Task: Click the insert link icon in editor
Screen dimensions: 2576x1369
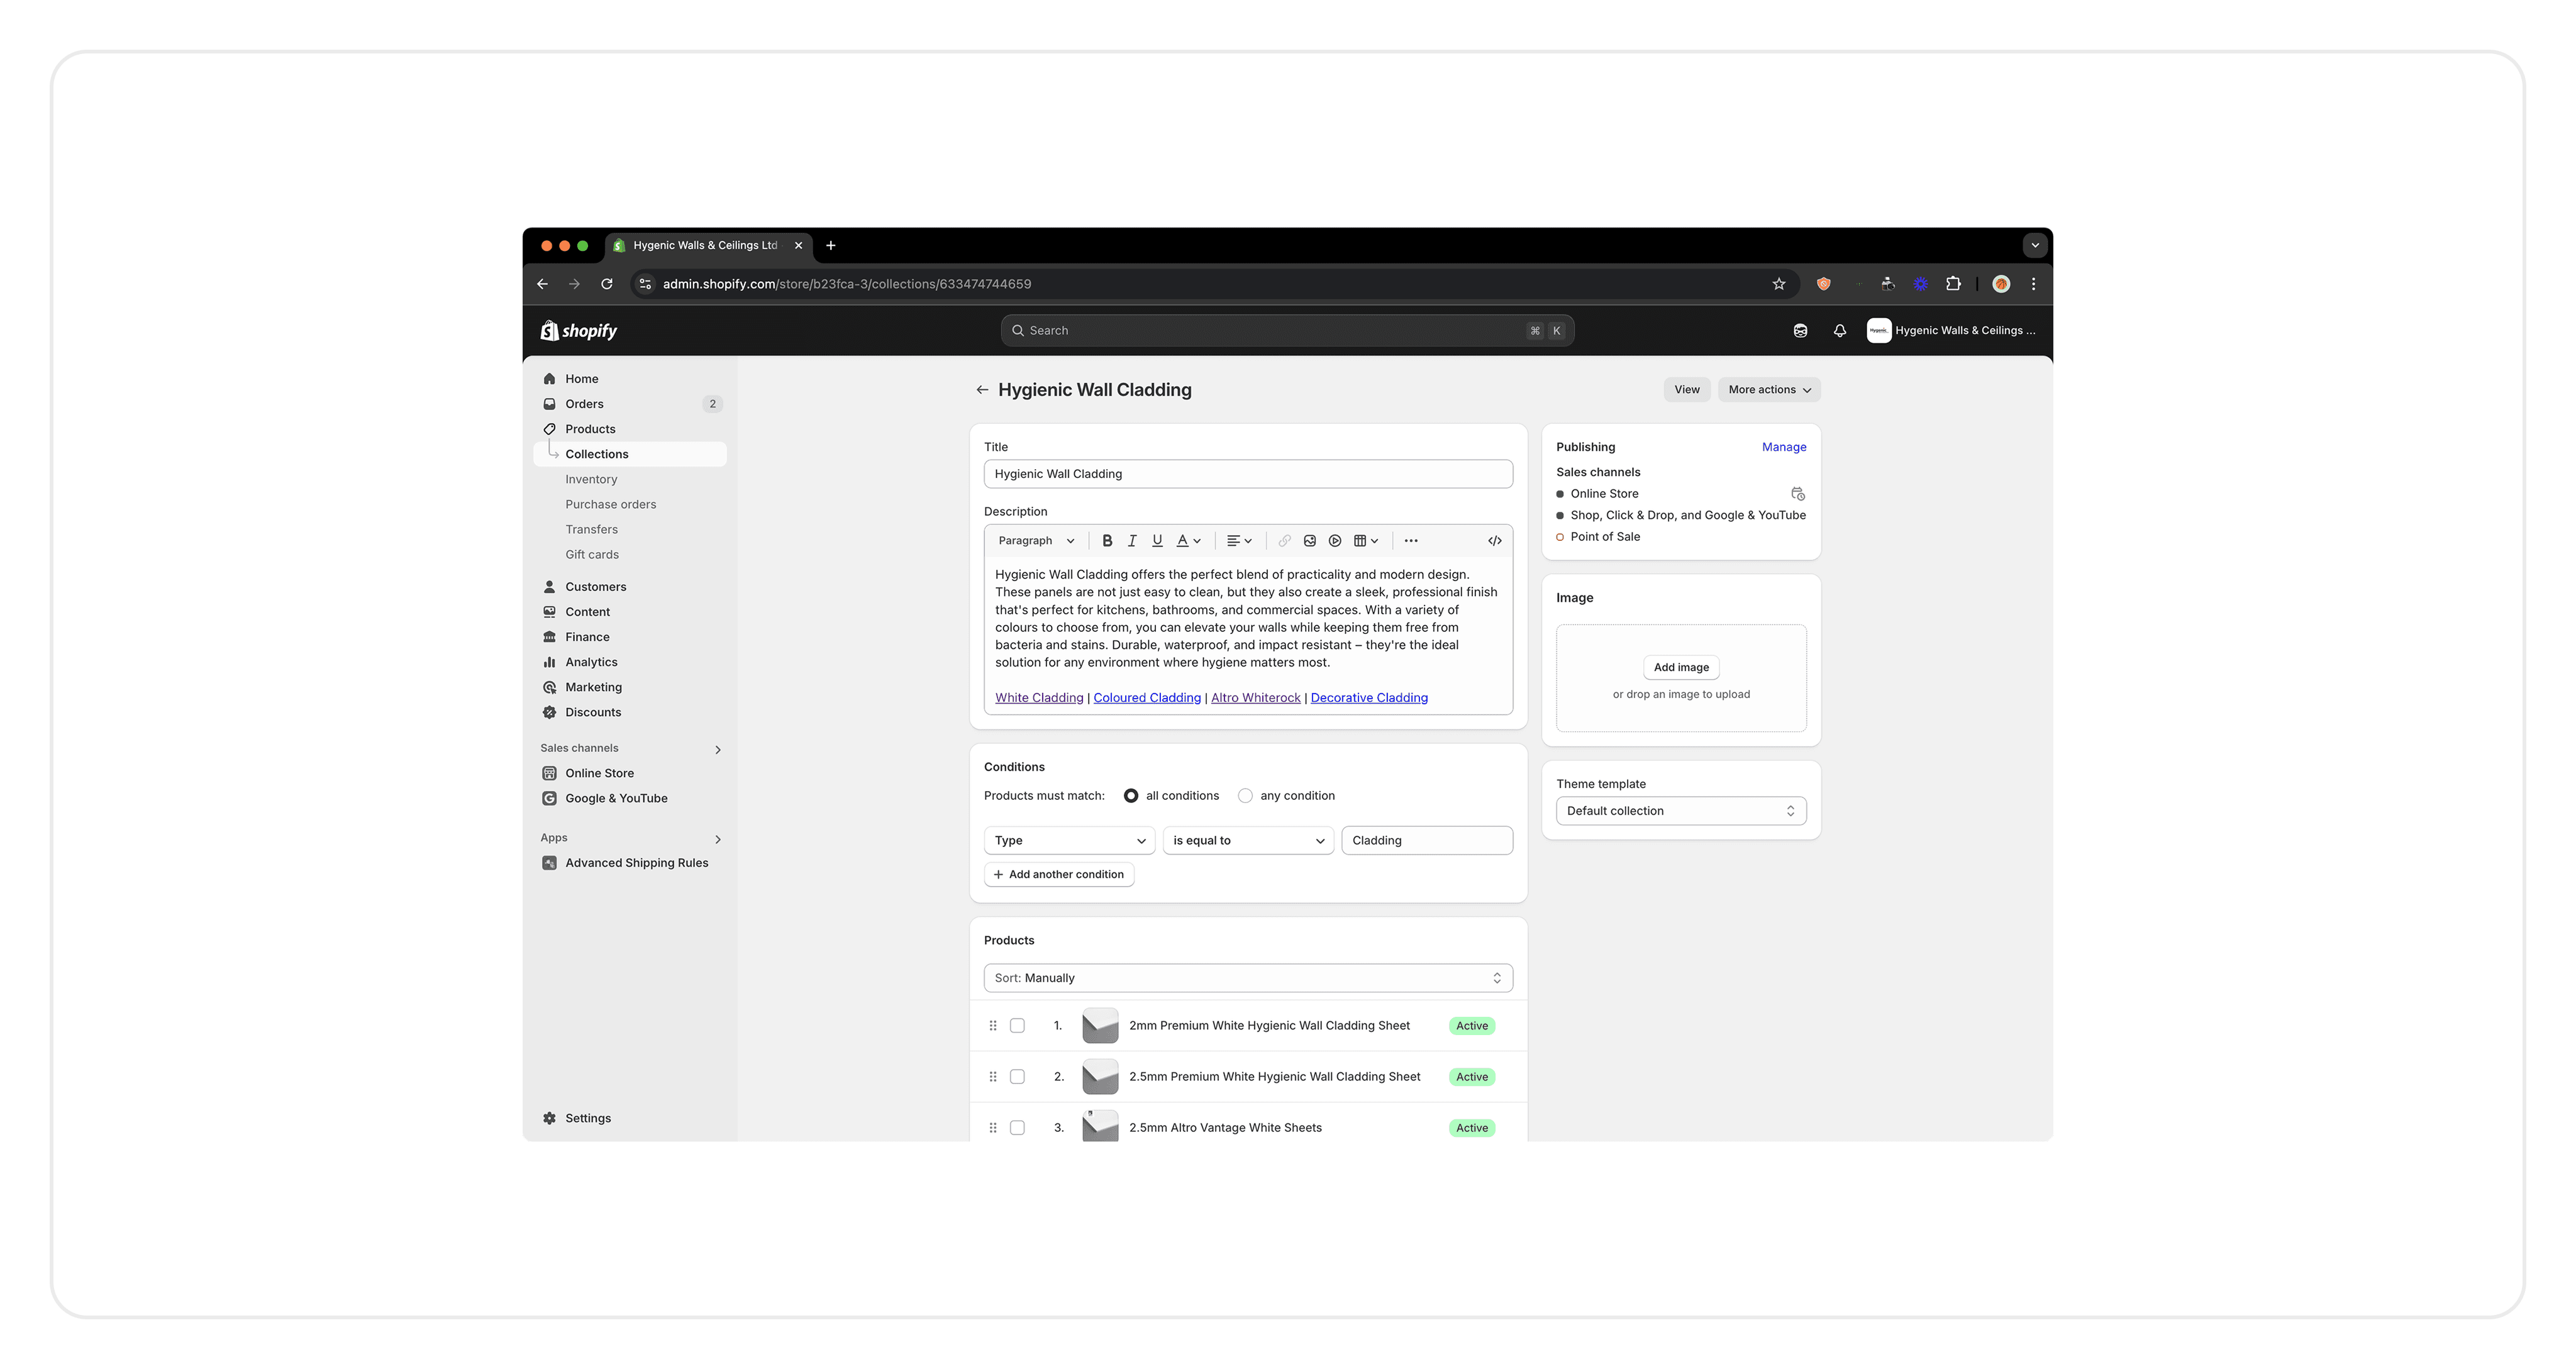Action: [1285, 541]
